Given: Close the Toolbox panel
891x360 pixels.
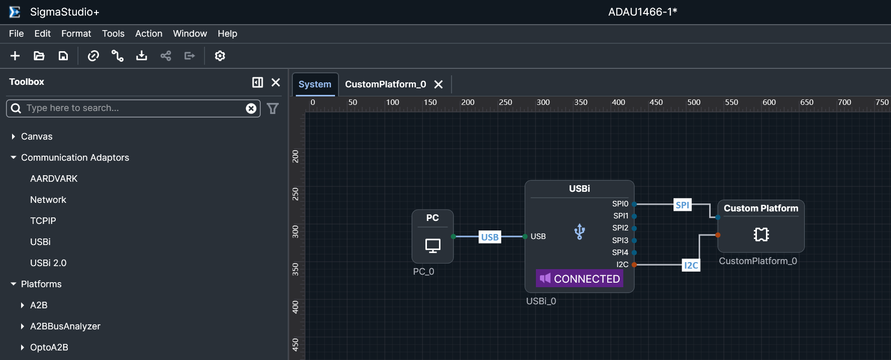Looking at the screenshot, I should point(276,82).
